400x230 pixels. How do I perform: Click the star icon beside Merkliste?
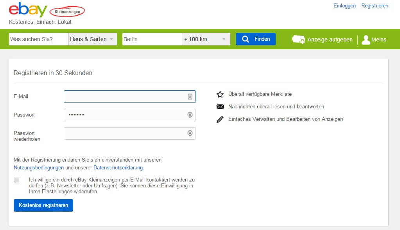[x=220, y=94]
